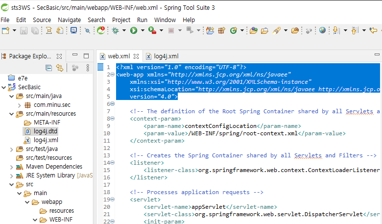Open the Run menu
The height and width of the screenshot is (224, 382).
tap(142, 20)
